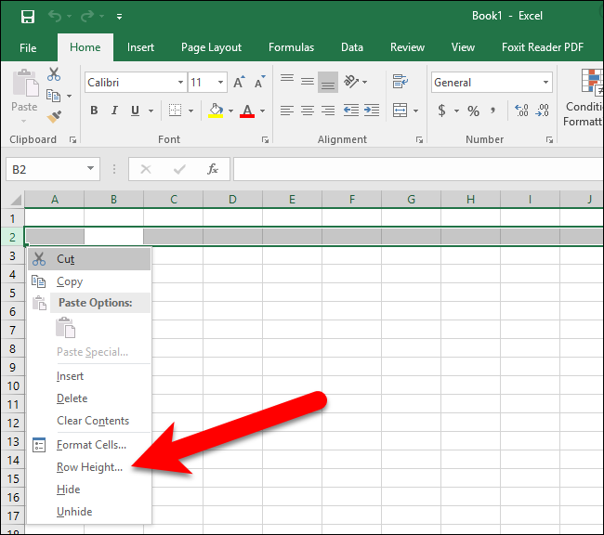Screen dimensions: 604x535
Task: Click the yellow Fill Color button
Action: (216, 111)
